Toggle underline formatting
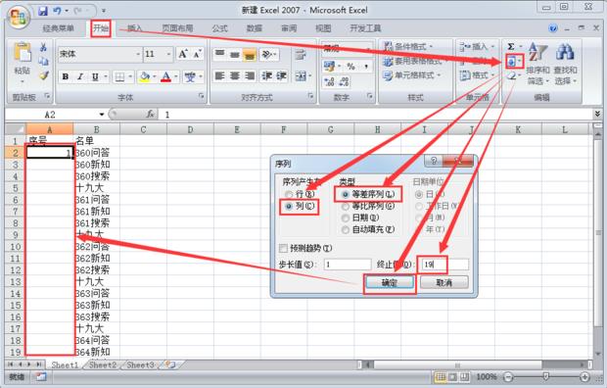Screen dimensions: 607x388 click(x=95, y=76)
